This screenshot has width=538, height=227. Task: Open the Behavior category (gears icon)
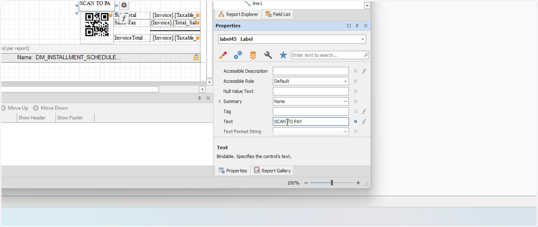click(238, 55)
